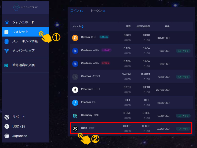This screenshot has width=197, height=148.
Task: Click ステーキング button on Cosmos row
Action: 183,77
